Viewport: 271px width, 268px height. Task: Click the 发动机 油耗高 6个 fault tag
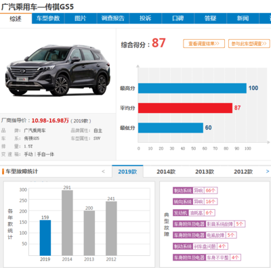click(x=194, y=213)
